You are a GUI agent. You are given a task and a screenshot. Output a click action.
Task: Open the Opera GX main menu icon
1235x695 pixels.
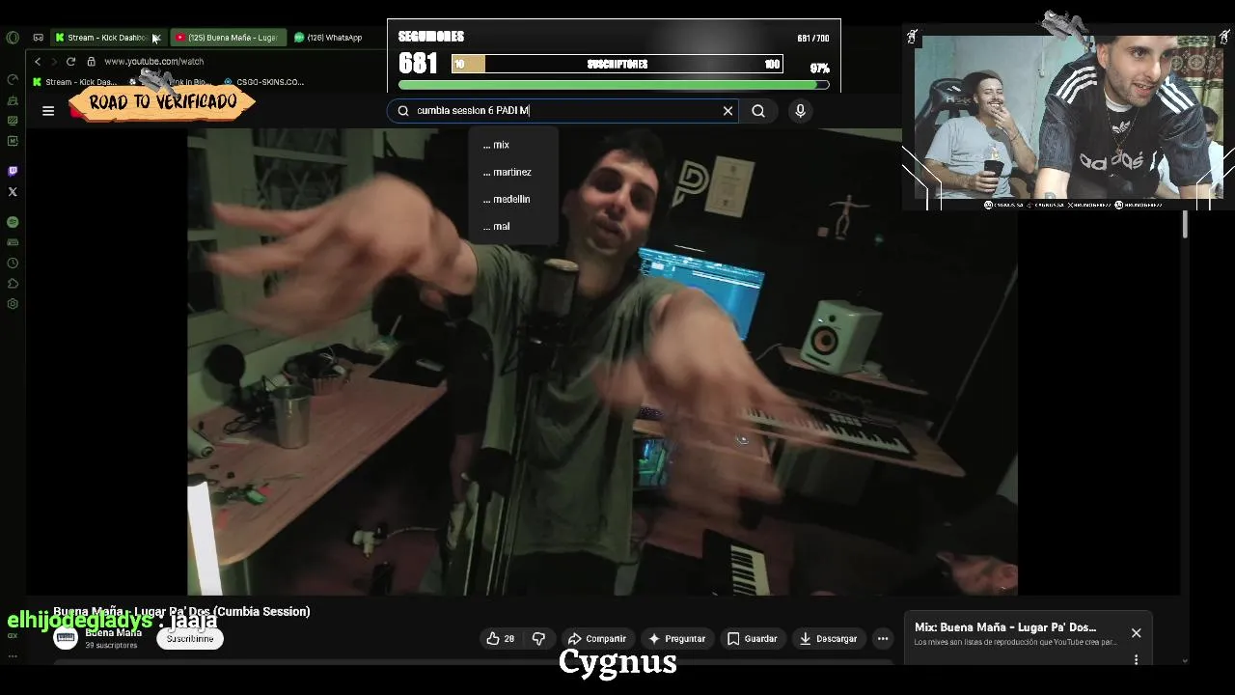click(x=12, y=38)
